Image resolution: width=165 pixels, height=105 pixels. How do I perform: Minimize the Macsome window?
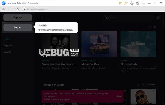149,3
